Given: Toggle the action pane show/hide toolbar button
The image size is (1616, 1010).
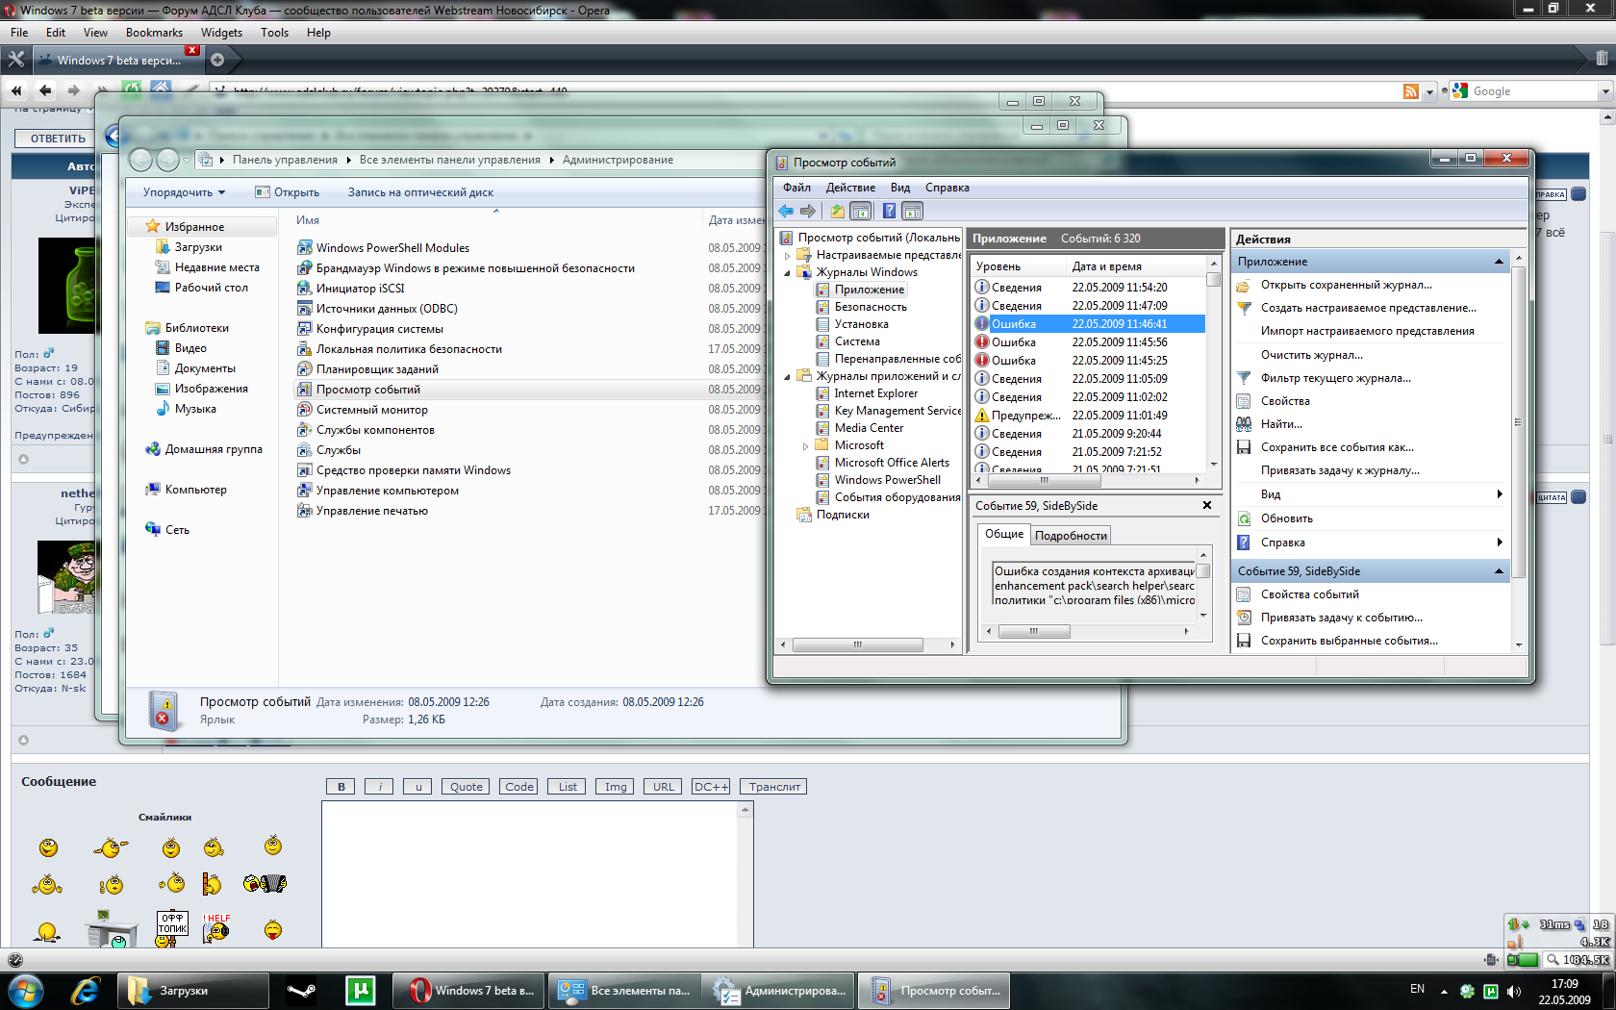Looking at the screenshot, I should [913, 211].
